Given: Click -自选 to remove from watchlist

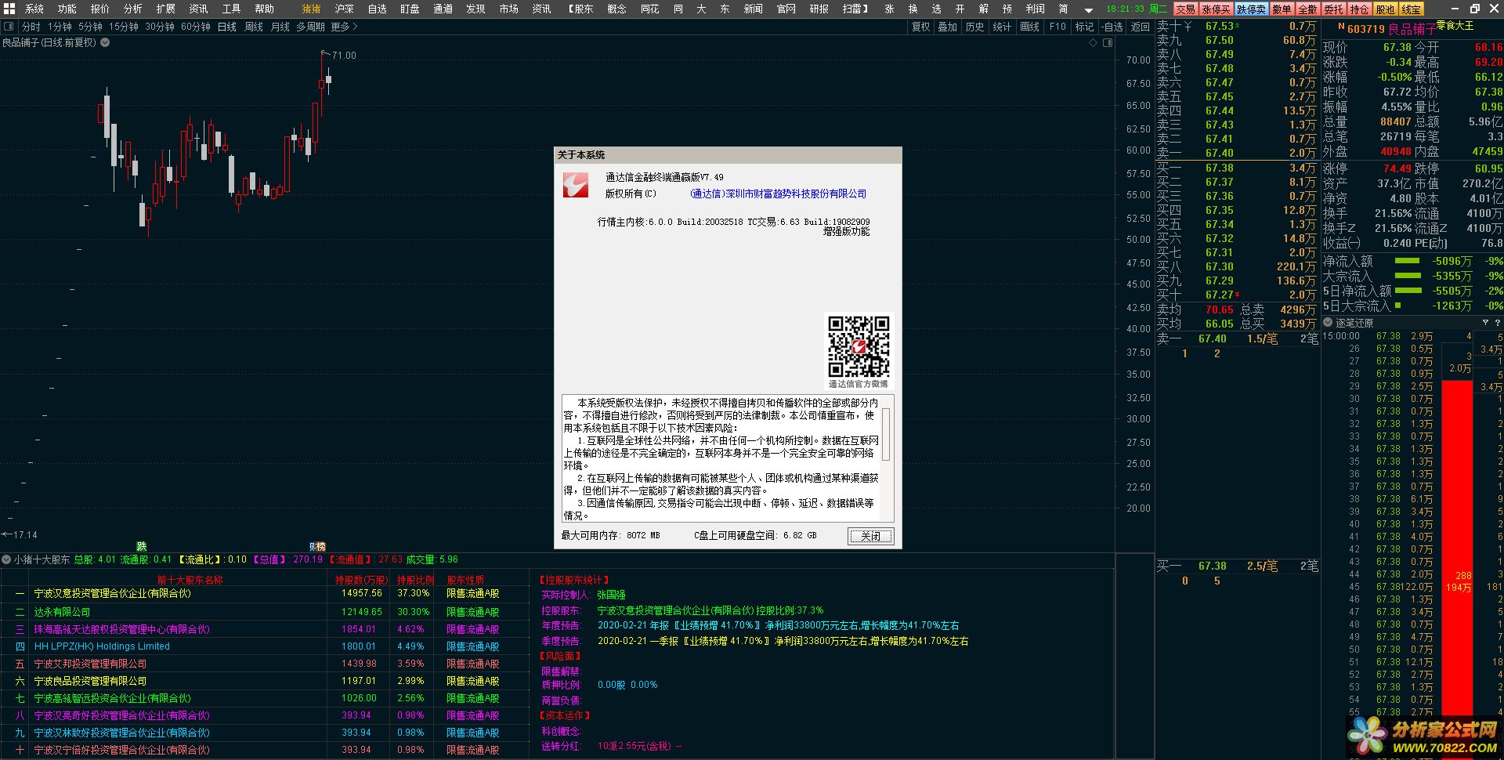Looking at the screenshot, I should click(1112, 27).
